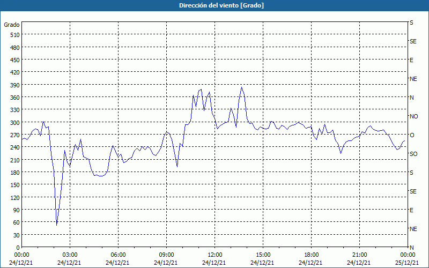This screenshot has width=429, height=268.
Task: Click the "E" compass label level with 450
Action: [x=411, y=60]
